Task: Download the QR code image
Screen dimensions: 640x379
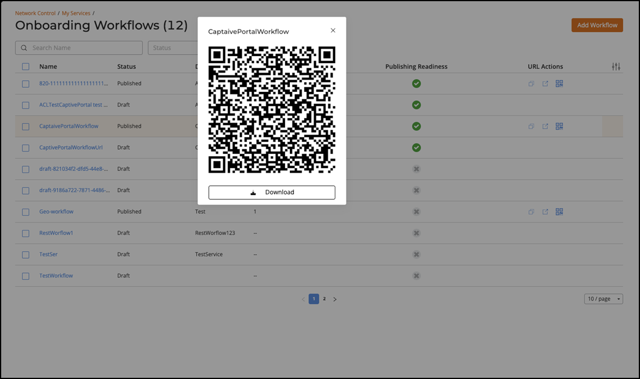Action: (272, 192)
